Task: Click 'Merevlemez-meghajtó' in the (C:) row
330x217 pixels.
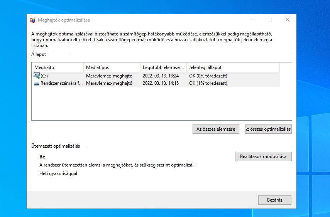Action: (x=109, y=76)
